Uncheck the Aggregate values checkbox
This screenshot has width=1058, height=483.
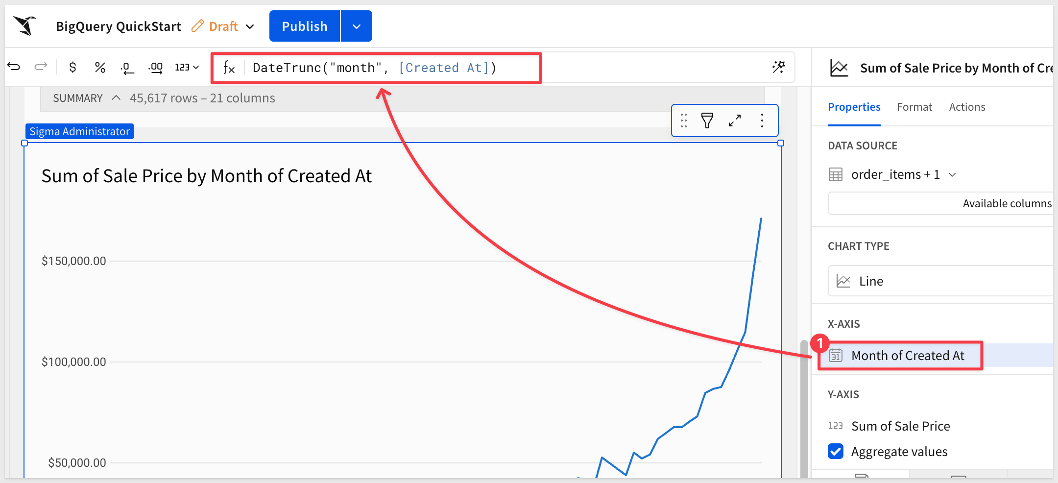coord(836,451)
